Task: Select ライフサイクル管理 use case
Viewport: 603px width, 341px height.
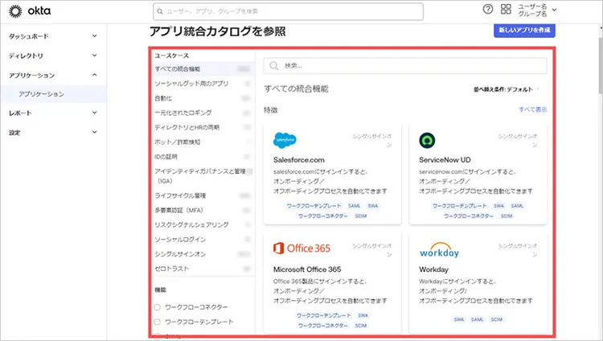Action: (x=180, y=195)
